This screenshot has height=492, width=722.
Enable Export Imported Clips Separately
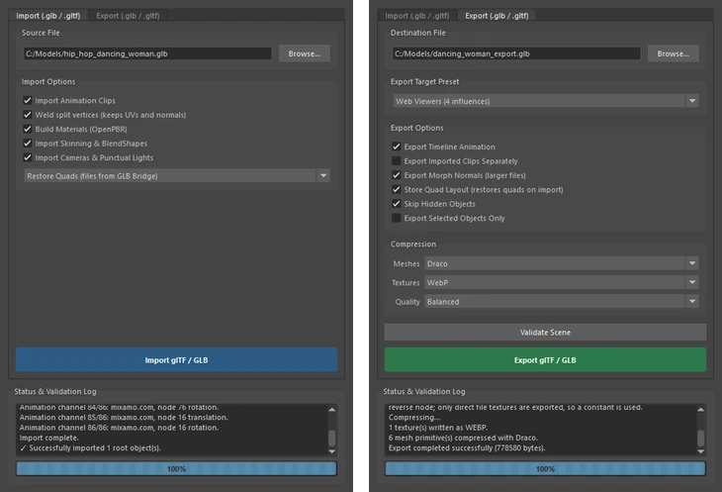point(396,160)
